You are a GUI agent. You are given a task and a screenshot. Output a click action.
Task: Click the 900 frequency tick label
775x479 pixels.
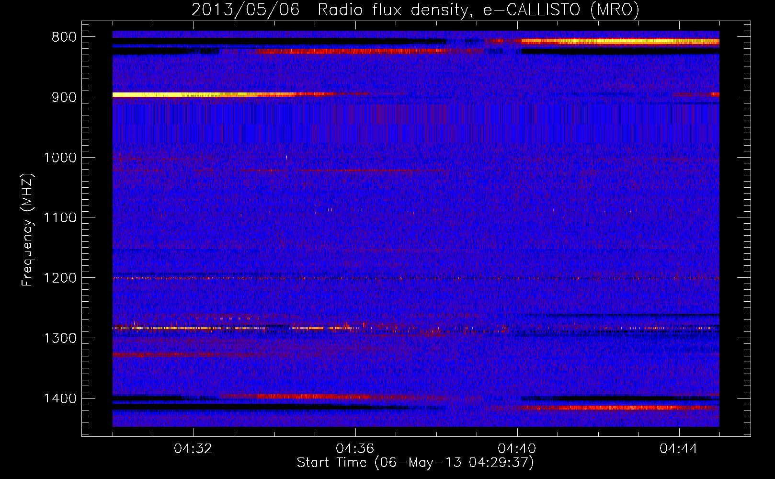[64, 97]
